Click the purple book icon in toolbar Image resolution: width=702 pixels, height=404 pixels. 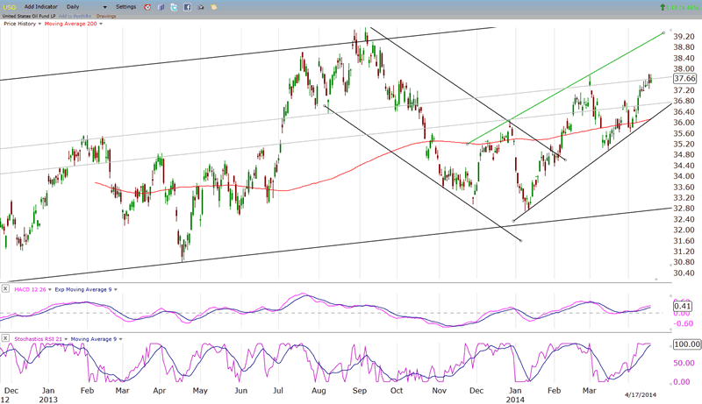(x=161, y=7)
